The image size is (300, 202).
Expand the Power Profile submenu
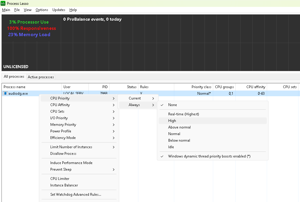coord(79,131)
